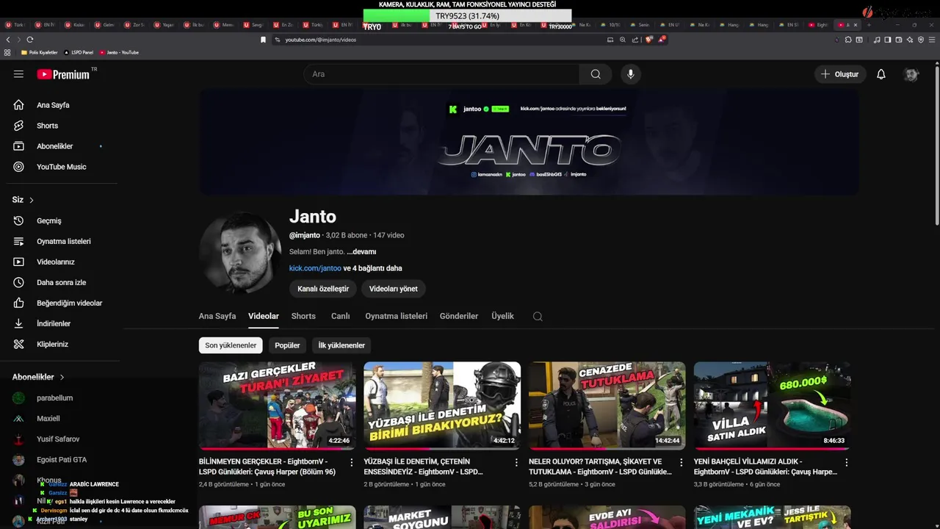The image size is (940, 529).
Task: Open the YouTube guide hamburger menu
Action: click(18, 74)
